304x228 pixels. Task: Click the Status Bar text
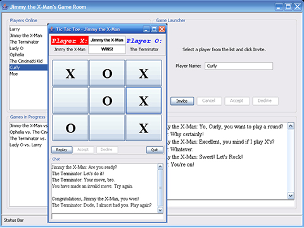(x=13, y=220)
